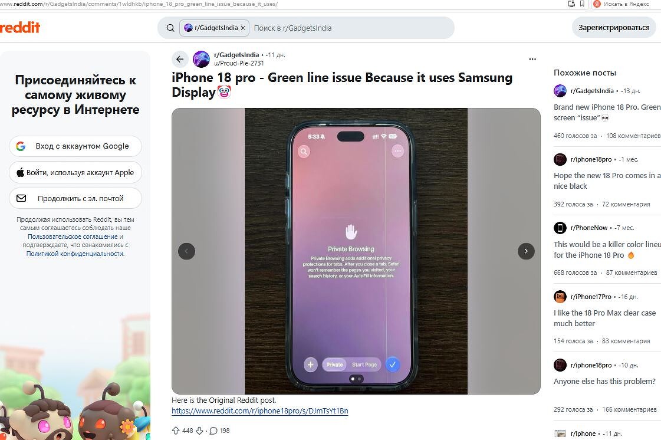Remove the r/GadgetsIndia search filter chip

(243, 28)
